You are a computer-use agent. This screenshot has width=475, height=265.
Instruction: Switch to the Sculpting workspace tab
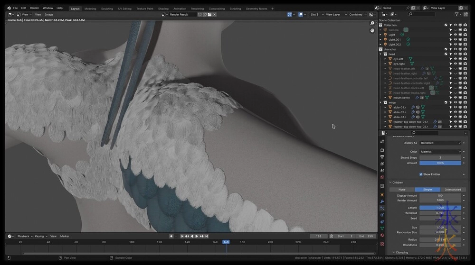[107, 9]
